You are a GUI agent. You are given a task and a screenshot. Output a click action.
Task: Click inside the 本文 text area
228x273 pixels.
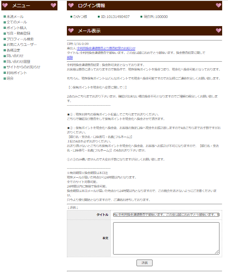tap(166, 238)
